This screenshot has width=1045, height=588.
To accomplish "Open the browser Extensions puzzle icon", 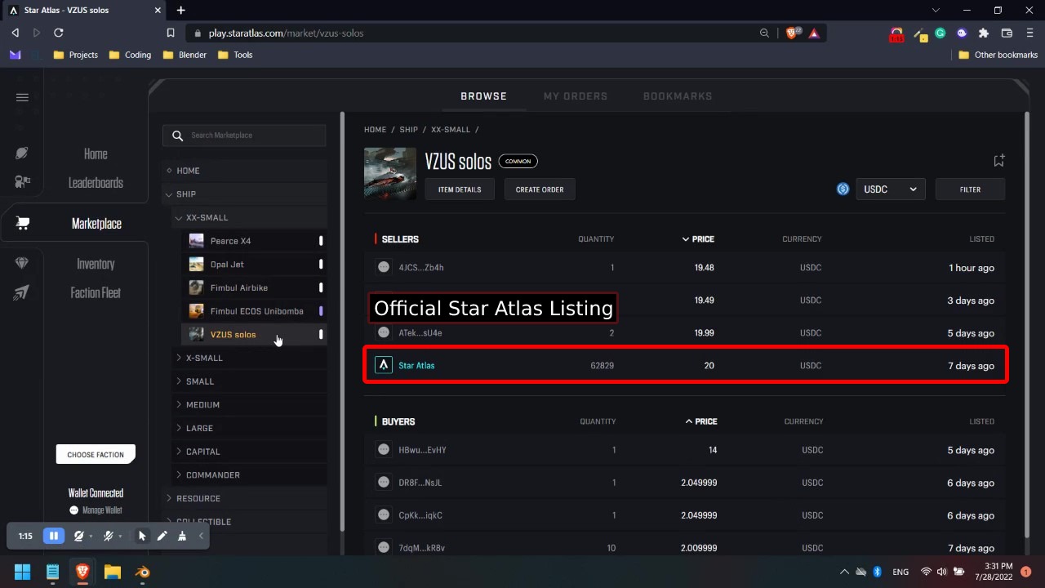I will pyautogui.click(x=984, y=33).
